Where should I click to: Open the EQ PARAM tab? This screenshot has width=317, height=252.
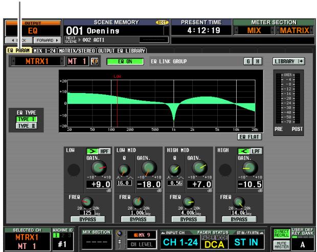point(18,51)
